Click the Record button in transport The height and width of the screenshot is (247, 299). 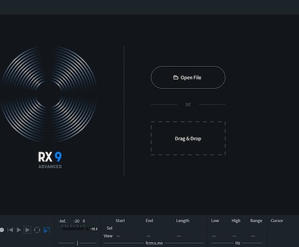pos(2,230)
